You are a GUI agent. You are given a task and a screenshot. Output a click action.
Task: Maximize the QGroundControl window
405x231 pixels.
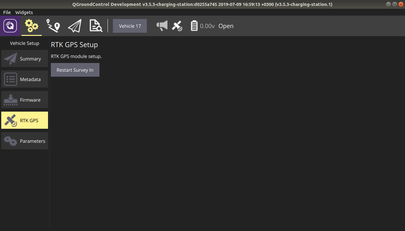(394, 4)
